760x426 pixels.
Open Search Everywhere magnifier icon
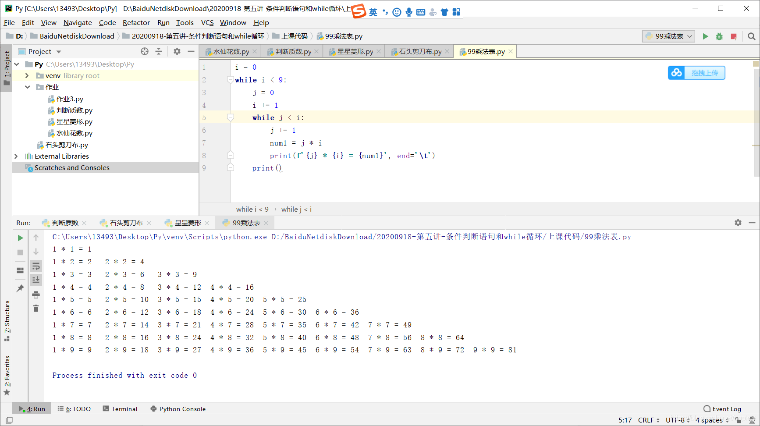click(752, 36)
